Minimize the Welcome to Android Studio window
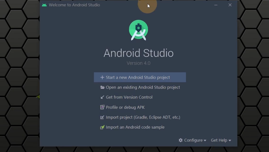 216,5
